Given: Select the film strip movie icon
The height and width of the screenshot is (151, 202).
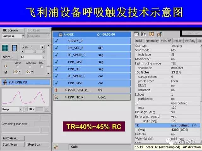Looking at the screenshot, I should pos(15,48).
